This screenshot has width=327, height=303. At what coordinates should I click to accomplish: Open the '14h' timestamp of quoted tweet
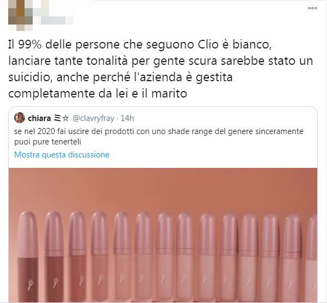pyautogui.click(x=127, y=118)
